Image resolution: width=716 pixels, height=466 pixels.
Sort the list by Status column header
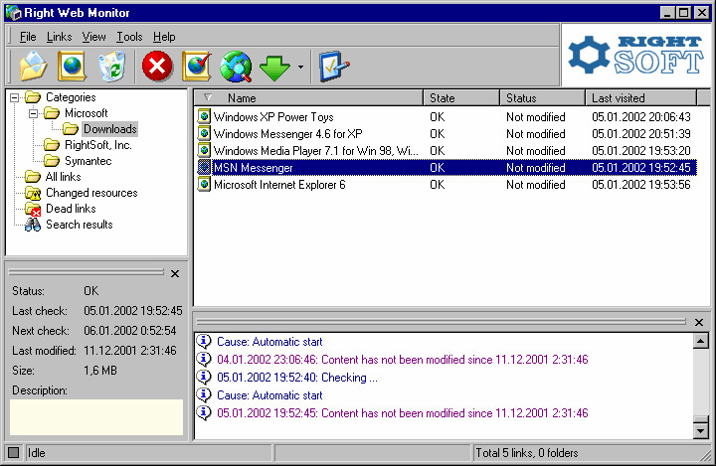pos(543,97)
